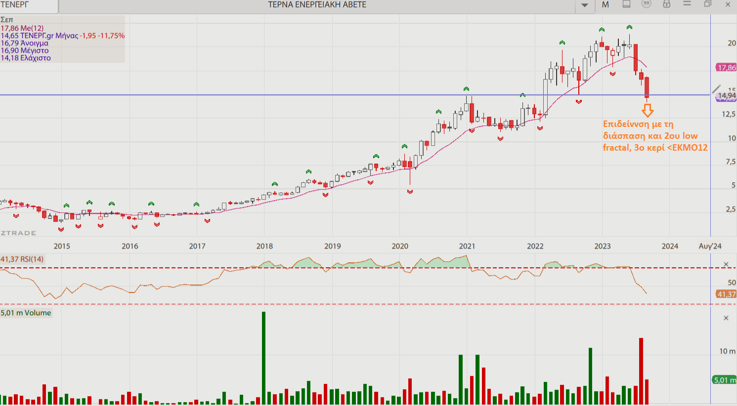
Task: Change the monthly 'M' timeframe setting
Action: coord(605,4)
